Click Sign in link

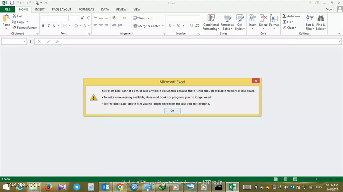331,9
